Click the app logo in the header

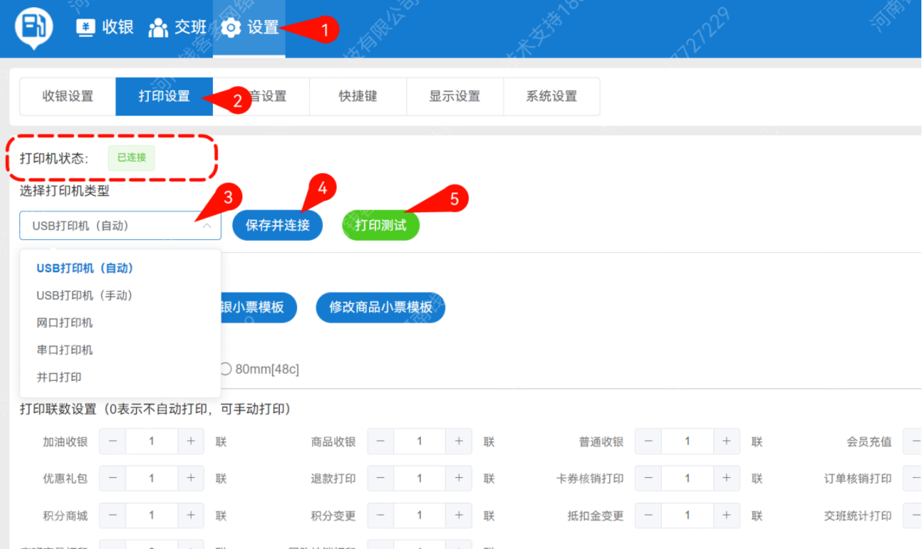34,28
